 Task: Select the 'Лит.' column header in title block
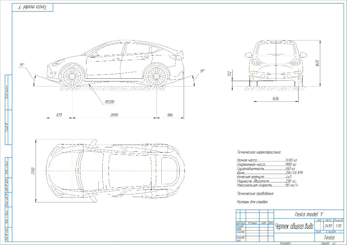[x=319, y=220]
